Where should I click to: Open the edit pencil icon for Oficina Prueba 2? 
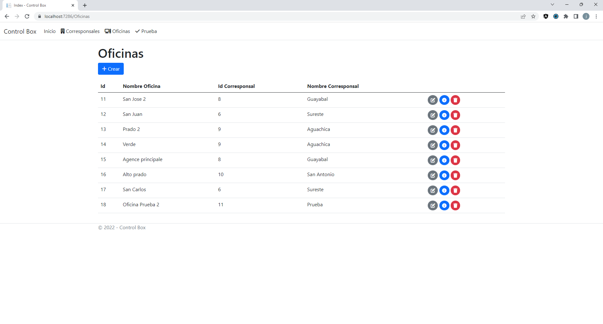(432, 205)
